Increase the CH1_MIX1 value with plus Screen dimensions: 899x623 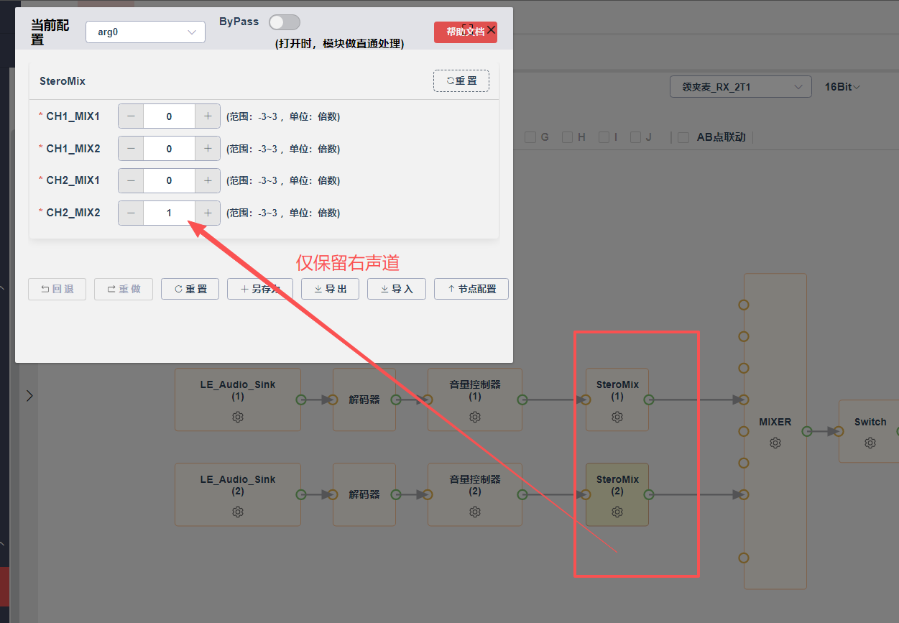coord(208,116)
